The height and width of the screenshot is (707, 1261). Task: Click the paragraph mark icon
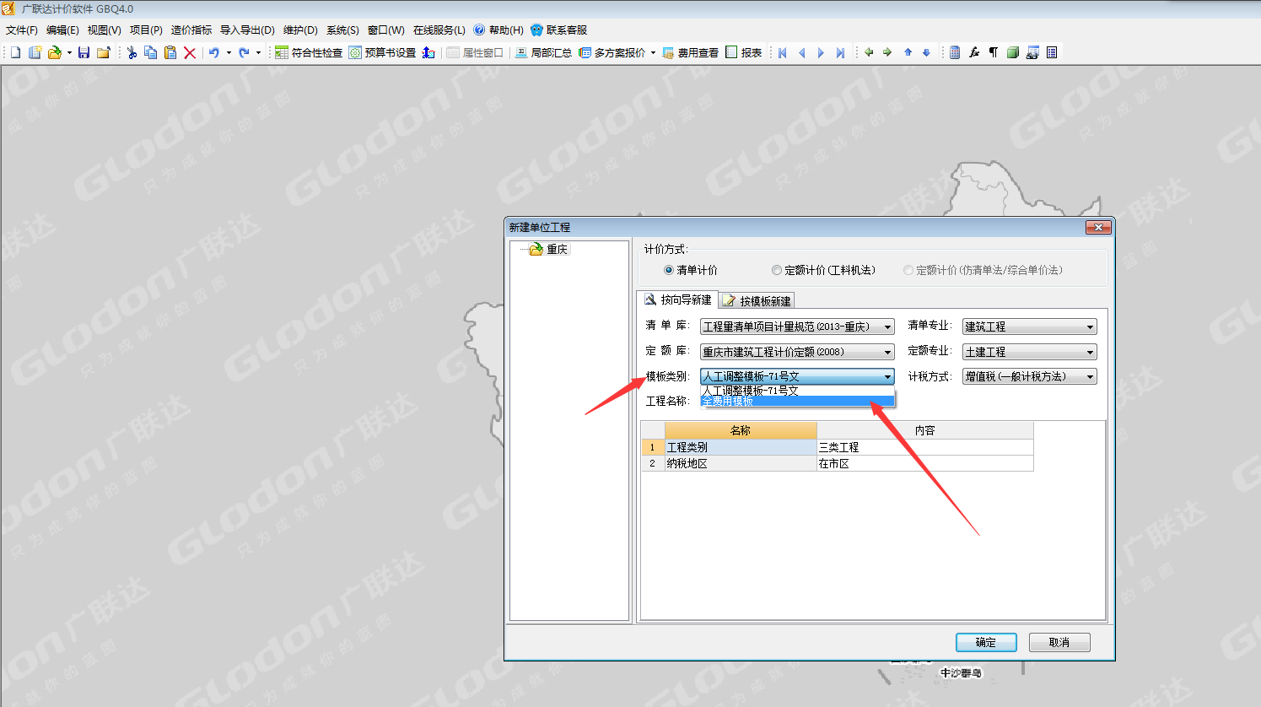tap(994, 52)
